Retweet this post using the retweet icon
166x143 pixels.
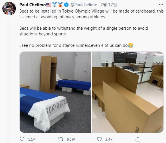click(60, 139)
